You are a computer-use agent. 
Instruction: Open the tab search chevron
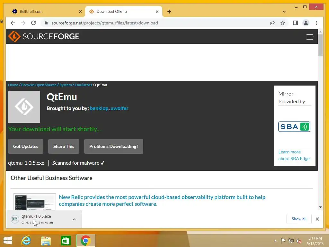coord(284,12)
